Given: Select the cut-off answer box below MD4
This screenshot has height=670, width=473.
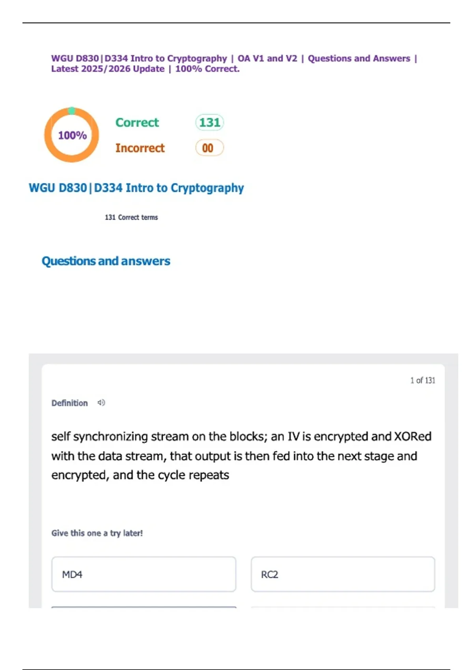Looking at the screenshot, I should click(x=144, y=607).
